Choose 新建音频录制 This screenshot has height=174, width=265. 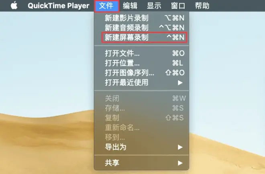pyautogui.click(x=141, y=28)
